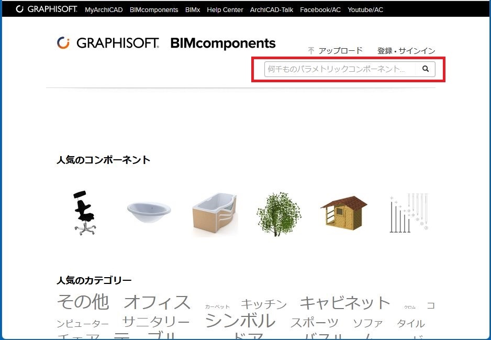This screenshot has width=491, height=340.
Task: Open アップロード link
Action: pyautogui.click(x=340, y=51)
